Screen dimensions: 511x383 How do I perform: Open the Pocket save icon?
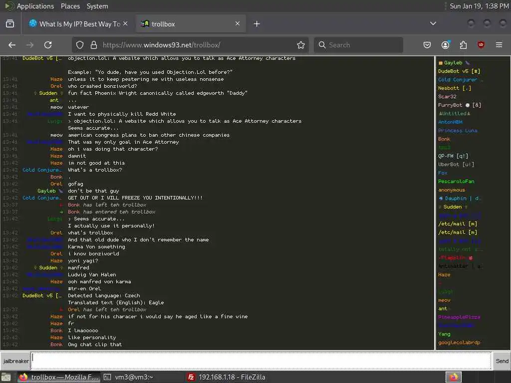pyautogui.click(x=427, y=45)
